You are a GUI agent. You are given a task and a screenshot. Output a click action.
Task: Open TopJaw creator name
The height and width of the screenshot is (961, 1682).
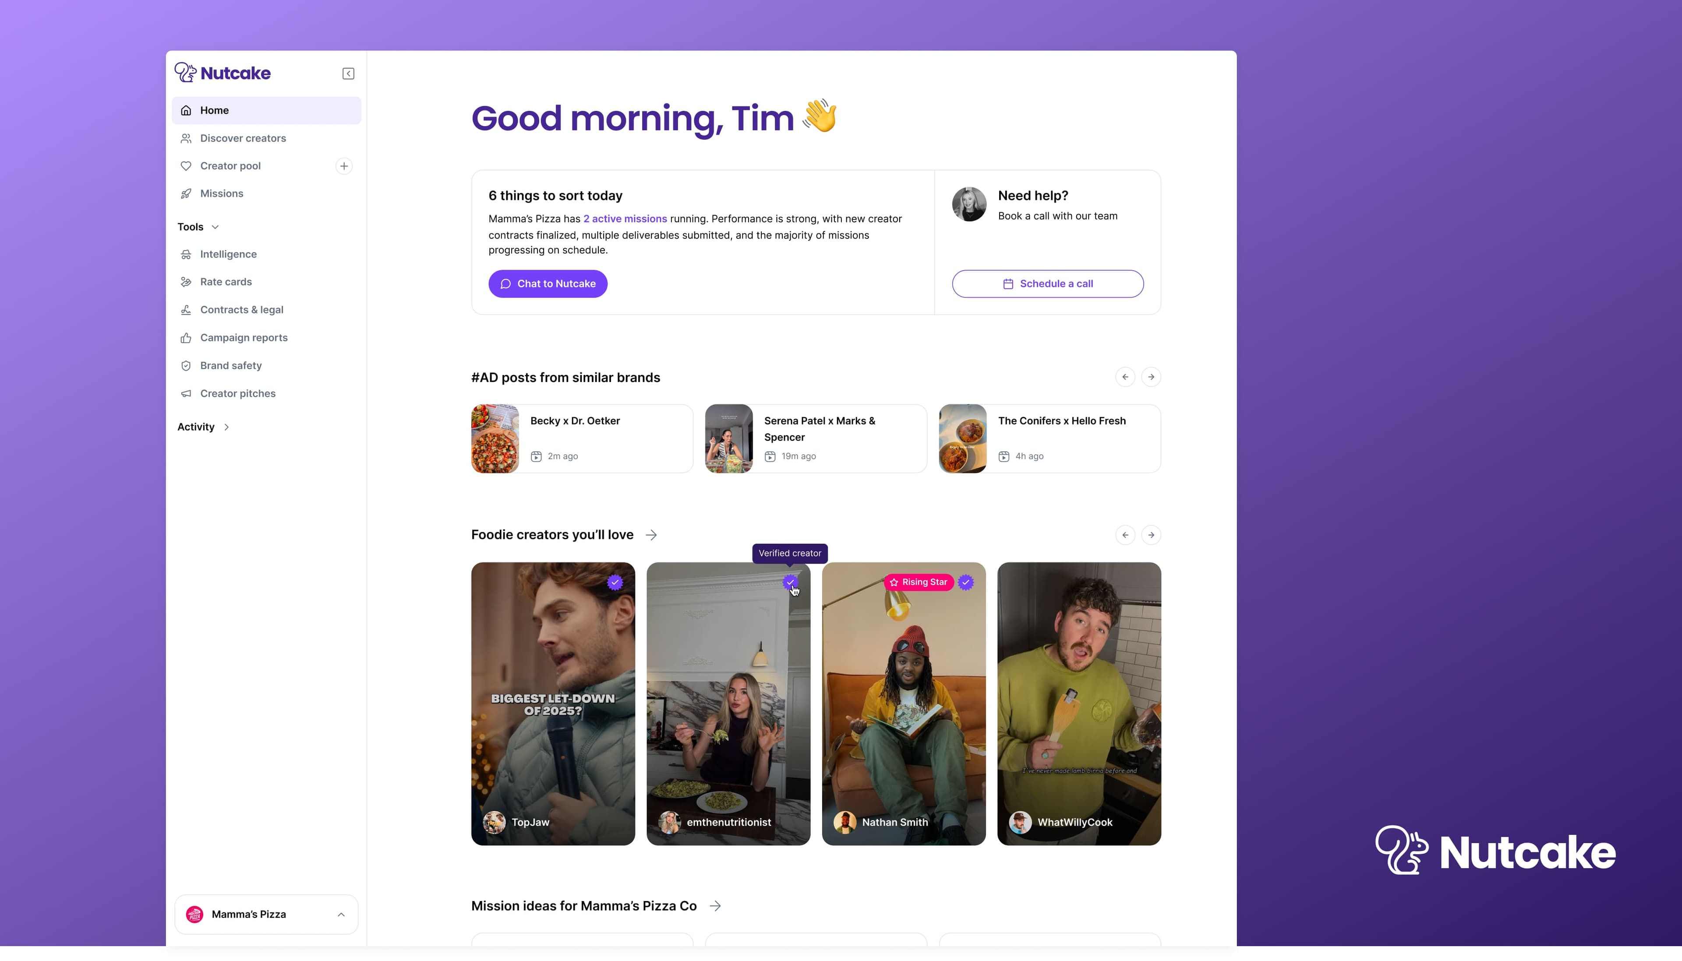530,823
